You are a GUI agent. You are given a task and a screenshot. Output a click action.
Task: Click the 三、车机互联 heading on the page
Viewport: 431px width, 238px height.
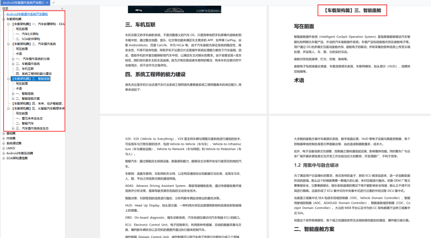tap(140, 25)
